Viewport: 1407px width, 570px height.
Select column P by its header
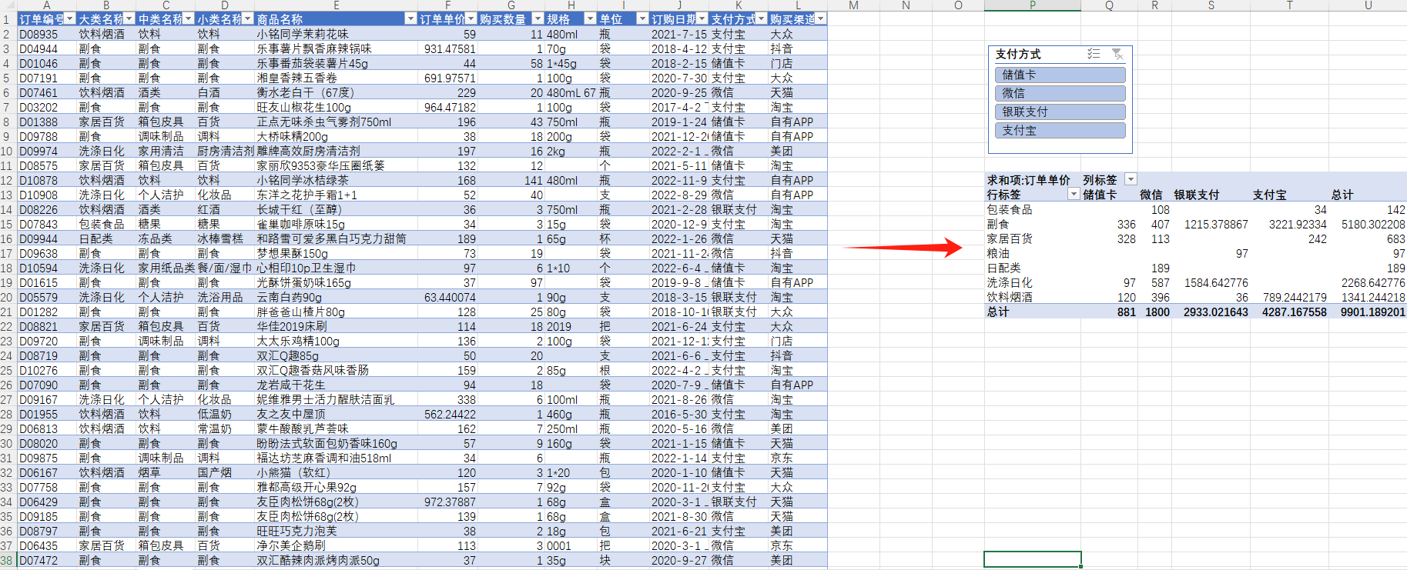[1032, 5]
